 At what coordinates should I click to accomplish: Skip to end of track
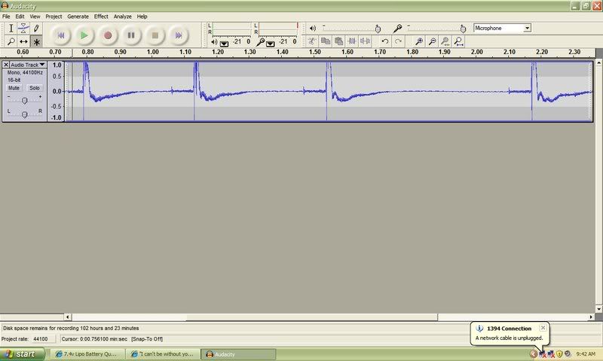179,35
